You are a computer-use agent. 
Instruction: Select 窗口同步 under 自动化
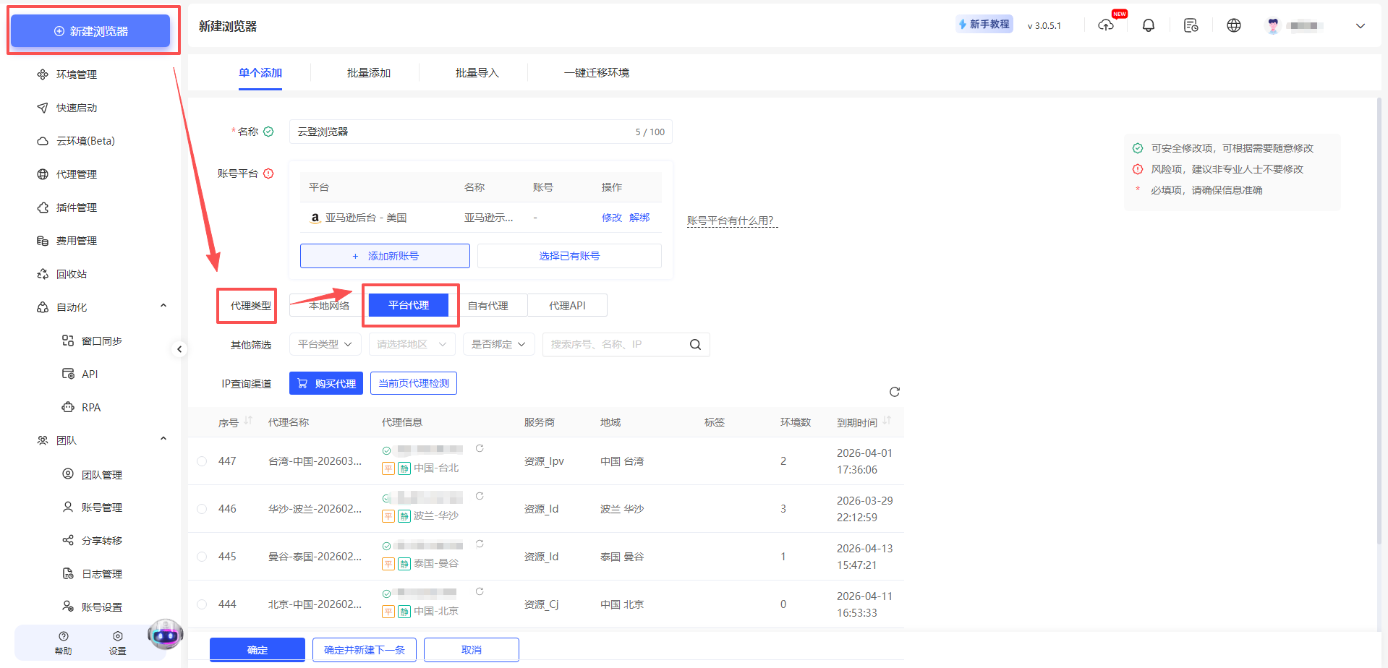(100, 341)
